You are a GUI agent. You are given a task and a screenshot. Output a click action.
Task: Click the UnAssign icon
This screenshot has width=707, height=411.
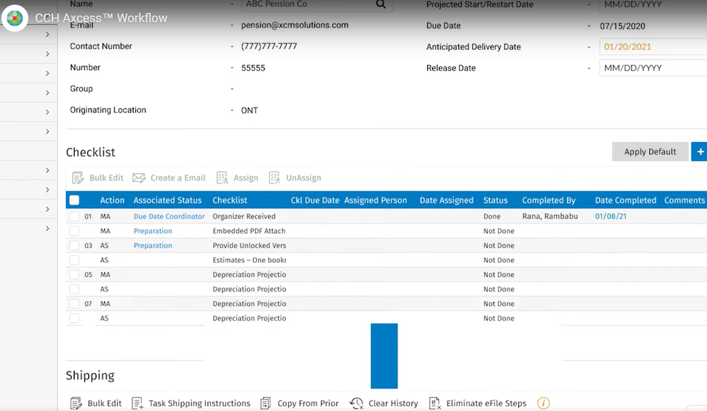[274, 177]
